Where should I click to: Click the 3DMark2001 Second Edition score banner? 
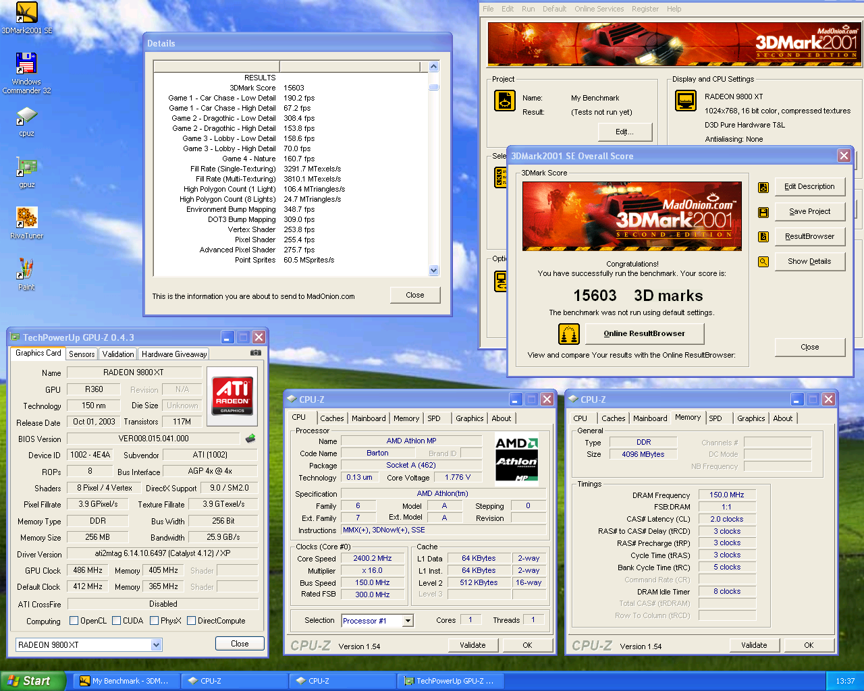[x=632, y=216]
